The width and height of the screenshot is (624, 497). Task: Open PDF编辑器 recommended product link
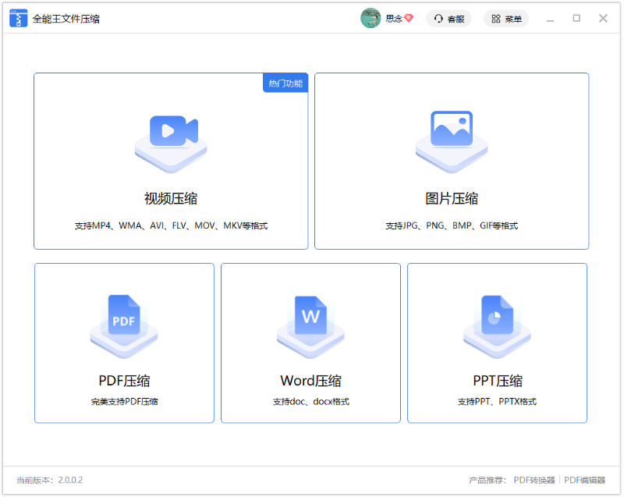pos(585,480)
